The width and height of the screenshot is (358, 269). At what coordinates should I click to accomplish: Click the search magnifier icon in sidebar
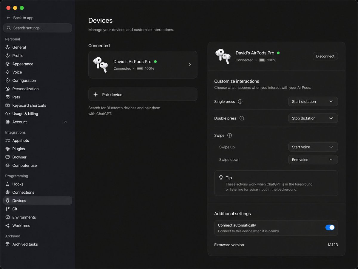click(x=9, y=28)
